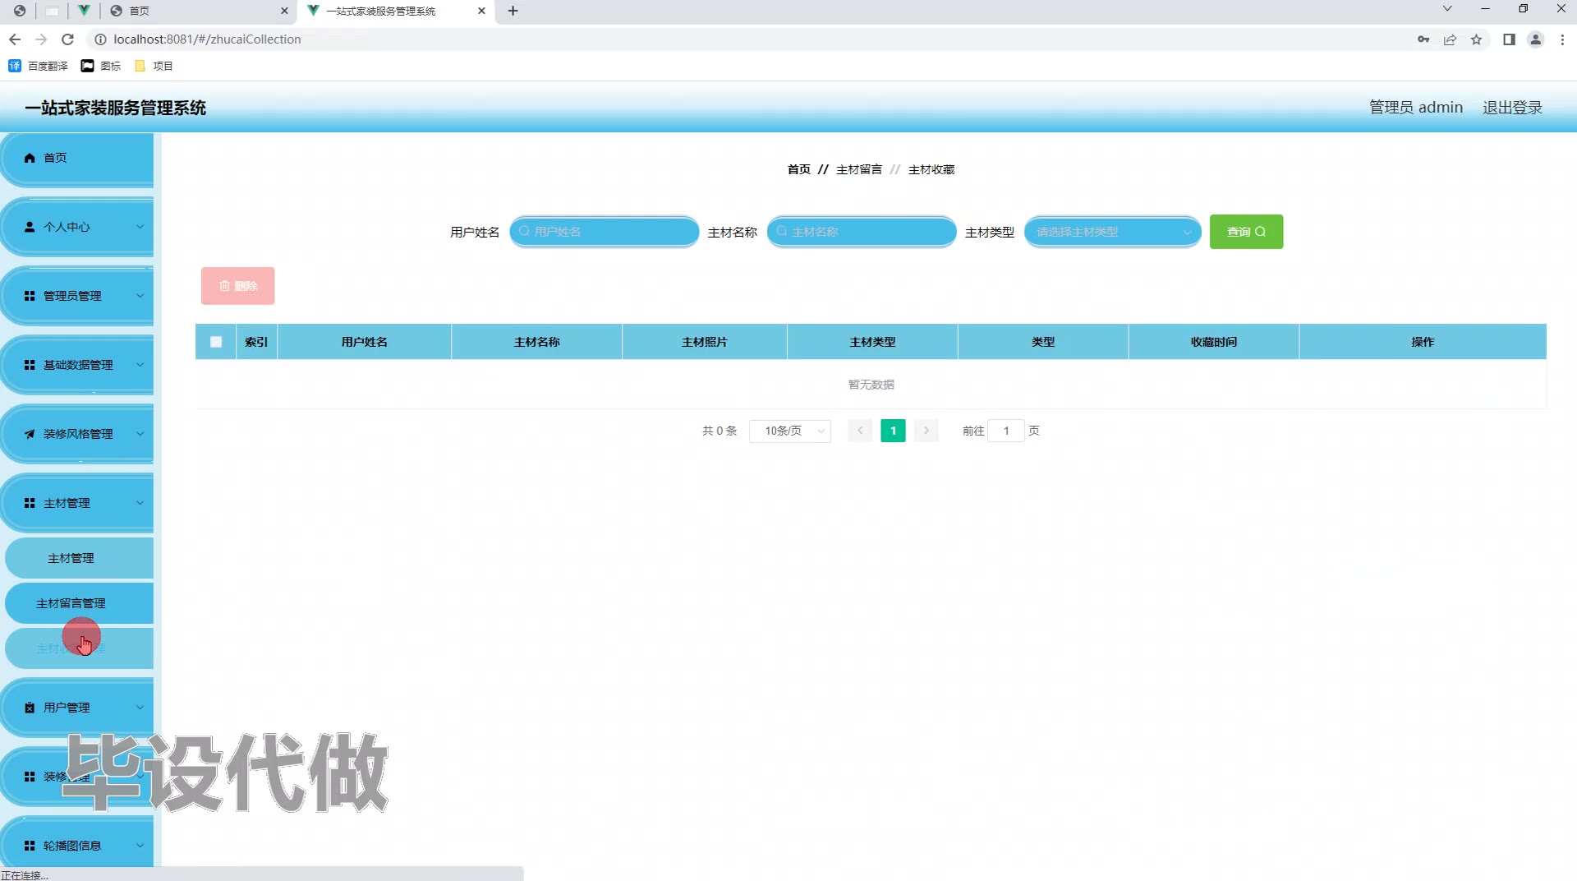Open browser profile avatar
Viewport: 1577px width, 881px height.
click(1535, 39)
